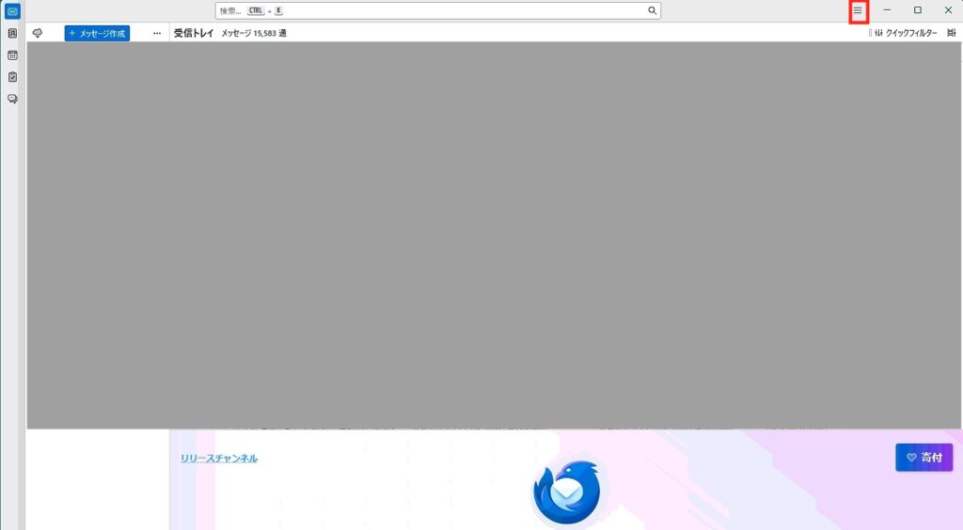Image resolution: width=963 pixels, height=530 pixels.
Task: Click the 受信トレイ folder title
Action: pyautogui.click(x=194, y=33)
